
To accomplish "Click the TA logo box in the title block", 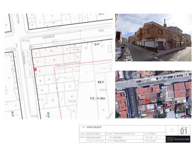I will coord(170,139).
